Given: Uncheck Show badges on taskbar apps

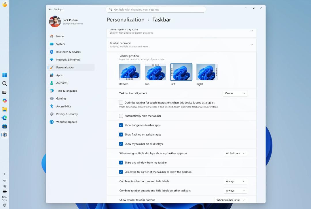Looking at the screenshot, I should [x=121, y=125].
